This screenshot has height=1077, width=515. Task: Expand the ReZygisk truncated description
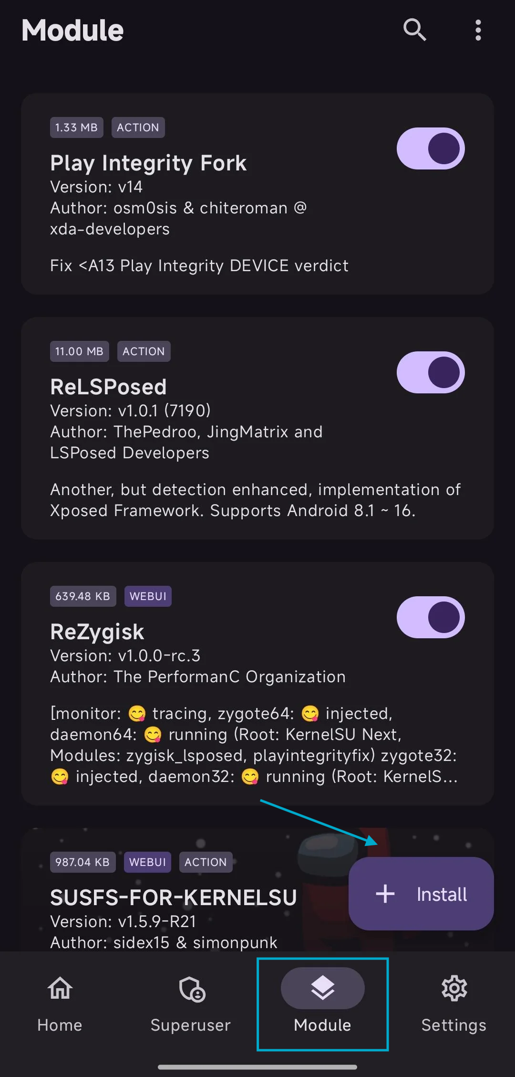pos(254,745)
